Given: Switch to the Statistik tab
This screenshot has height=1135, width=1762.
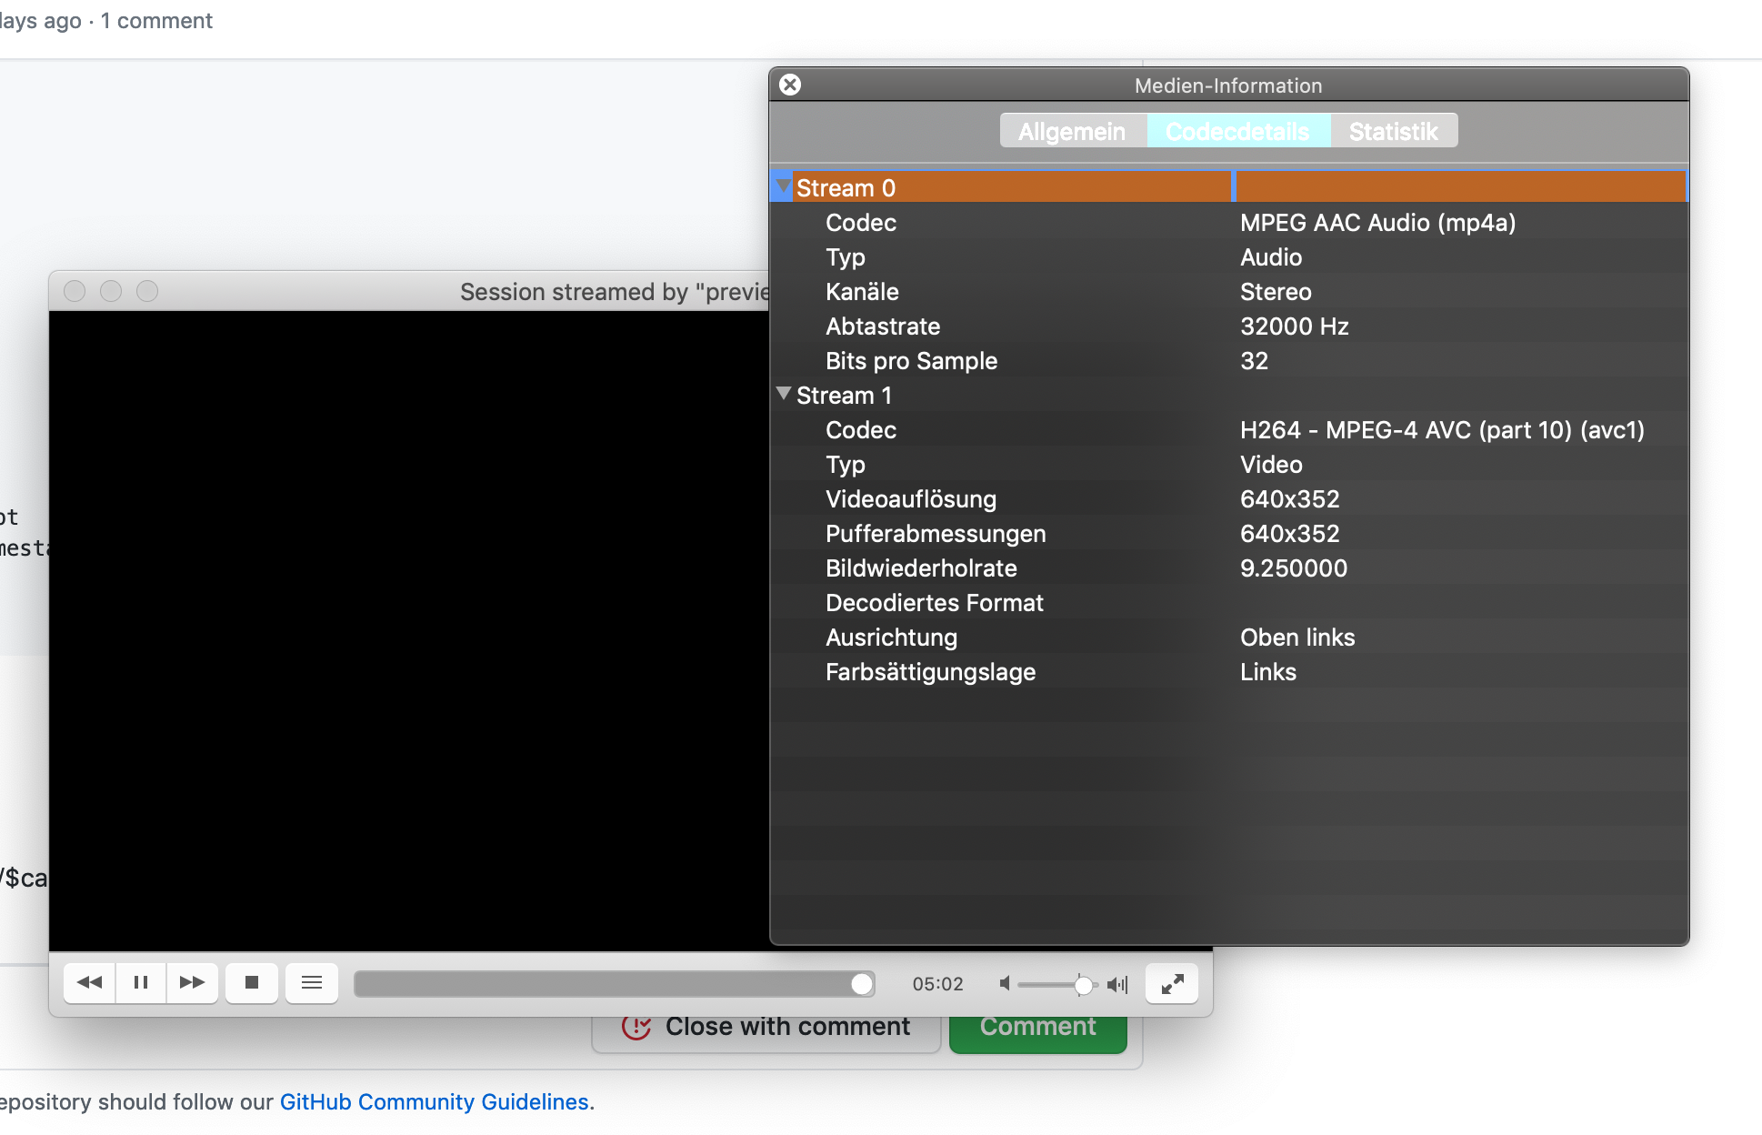Looking at the screenshot, I should coord(1393,131).
